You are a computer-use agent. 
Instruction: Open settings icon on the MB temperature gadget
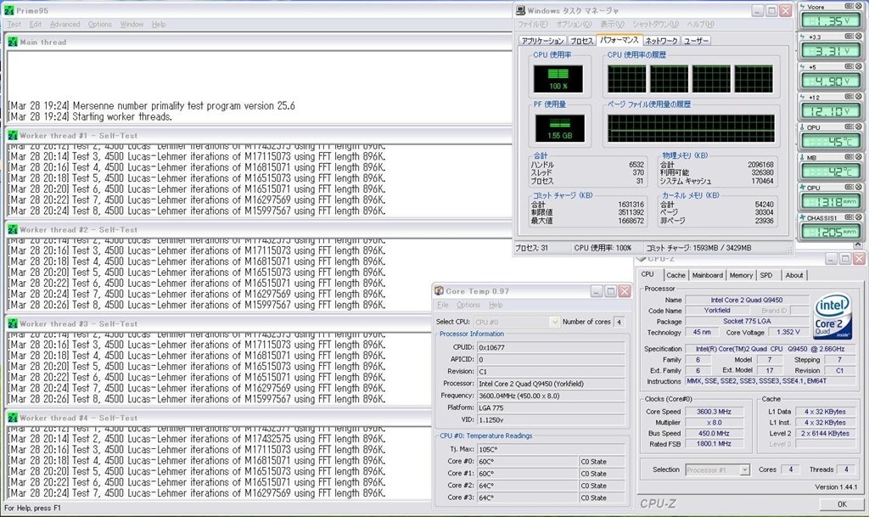click(849, 157)
